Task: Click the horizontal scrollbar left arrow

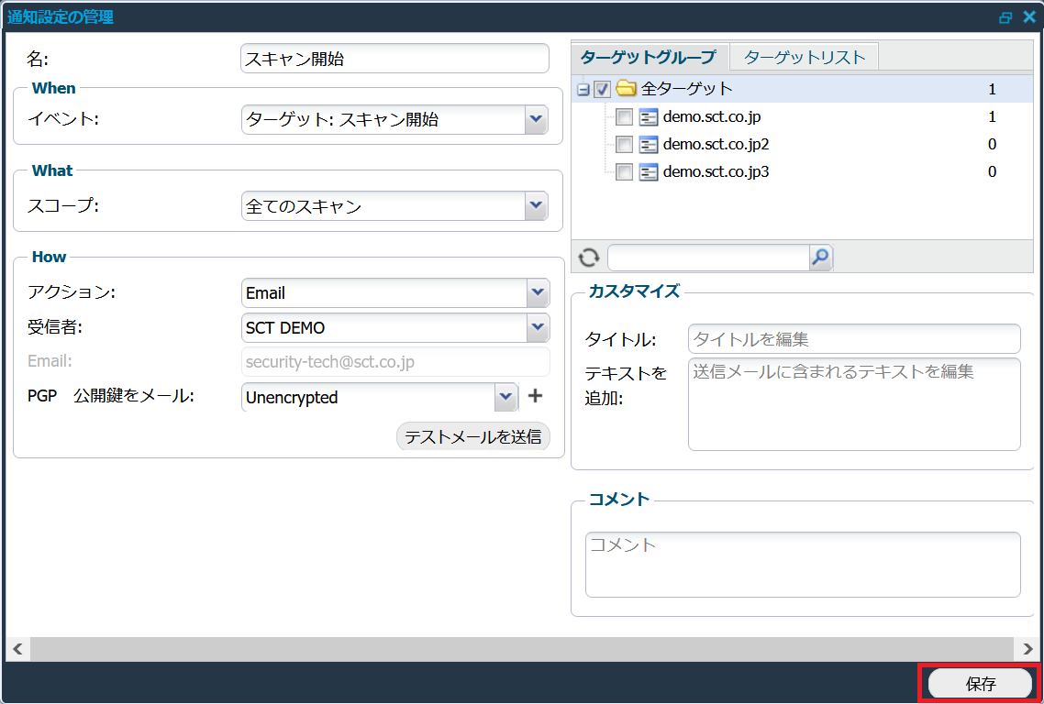Action: (18, 649)
